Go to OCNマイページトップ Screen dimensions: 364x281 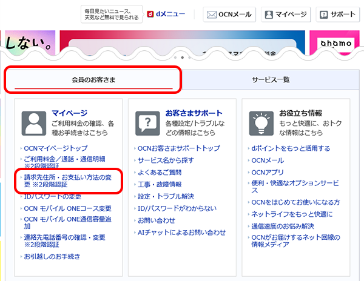pos(55,148)
